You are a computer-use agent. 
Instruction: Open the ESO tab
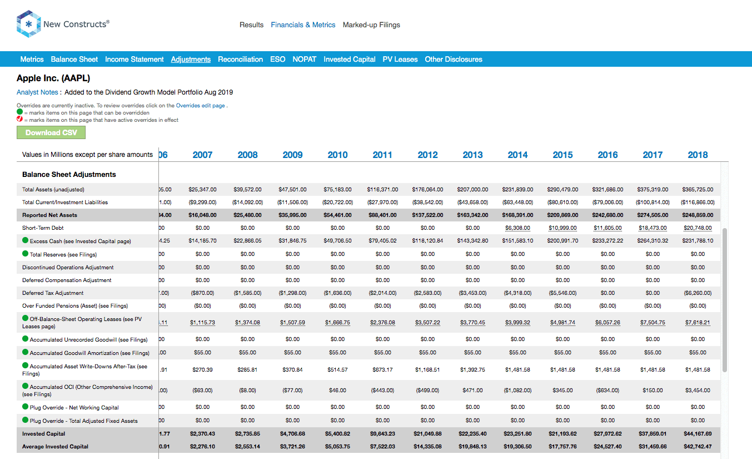[278, 60]
